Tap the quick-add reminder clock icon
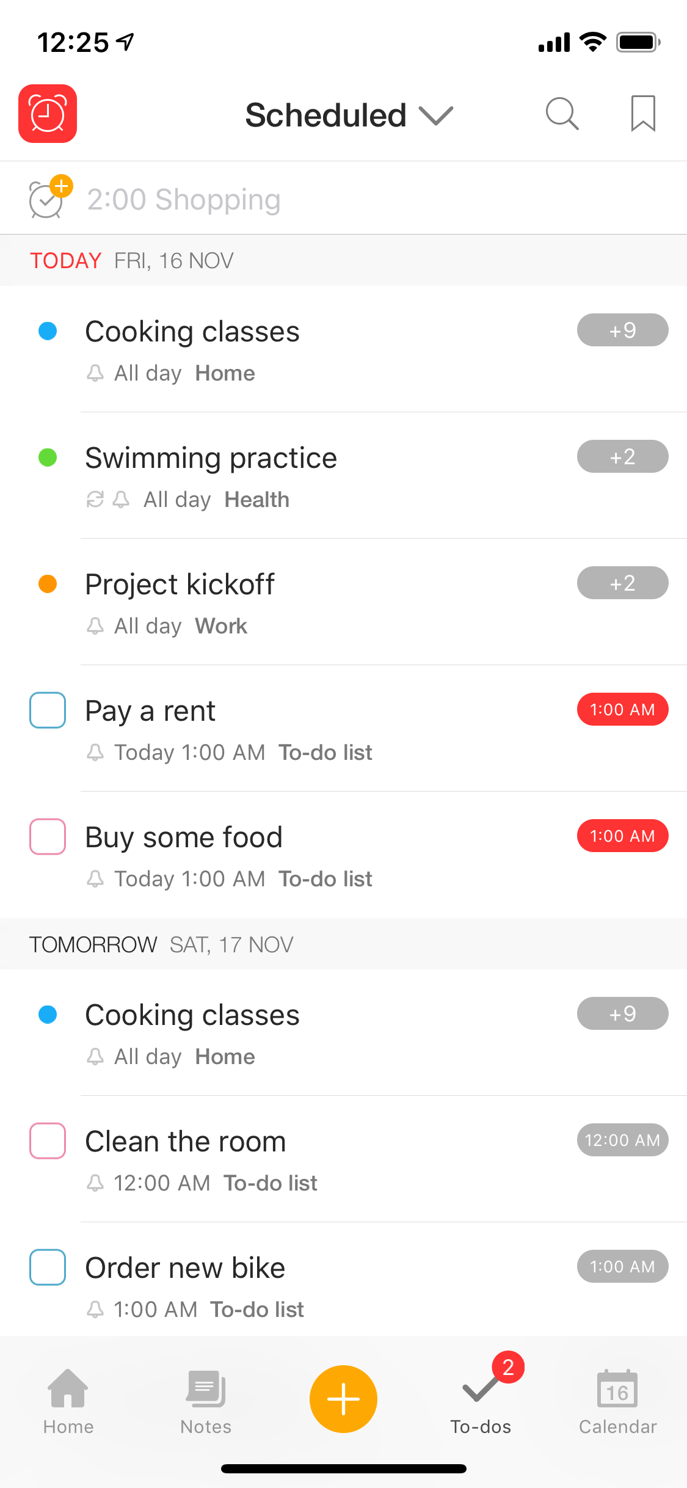687x1488 pixels. pos(49,198)
